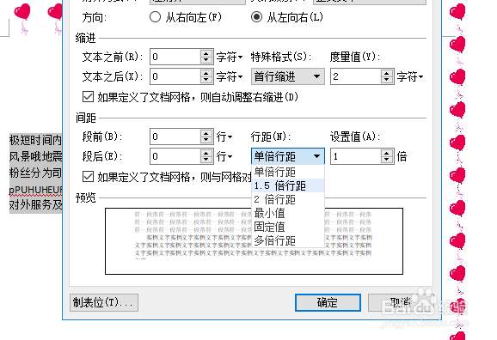Choose 单倍行距 from the dropdown list

pyautogui.click(x=288, y=172)
